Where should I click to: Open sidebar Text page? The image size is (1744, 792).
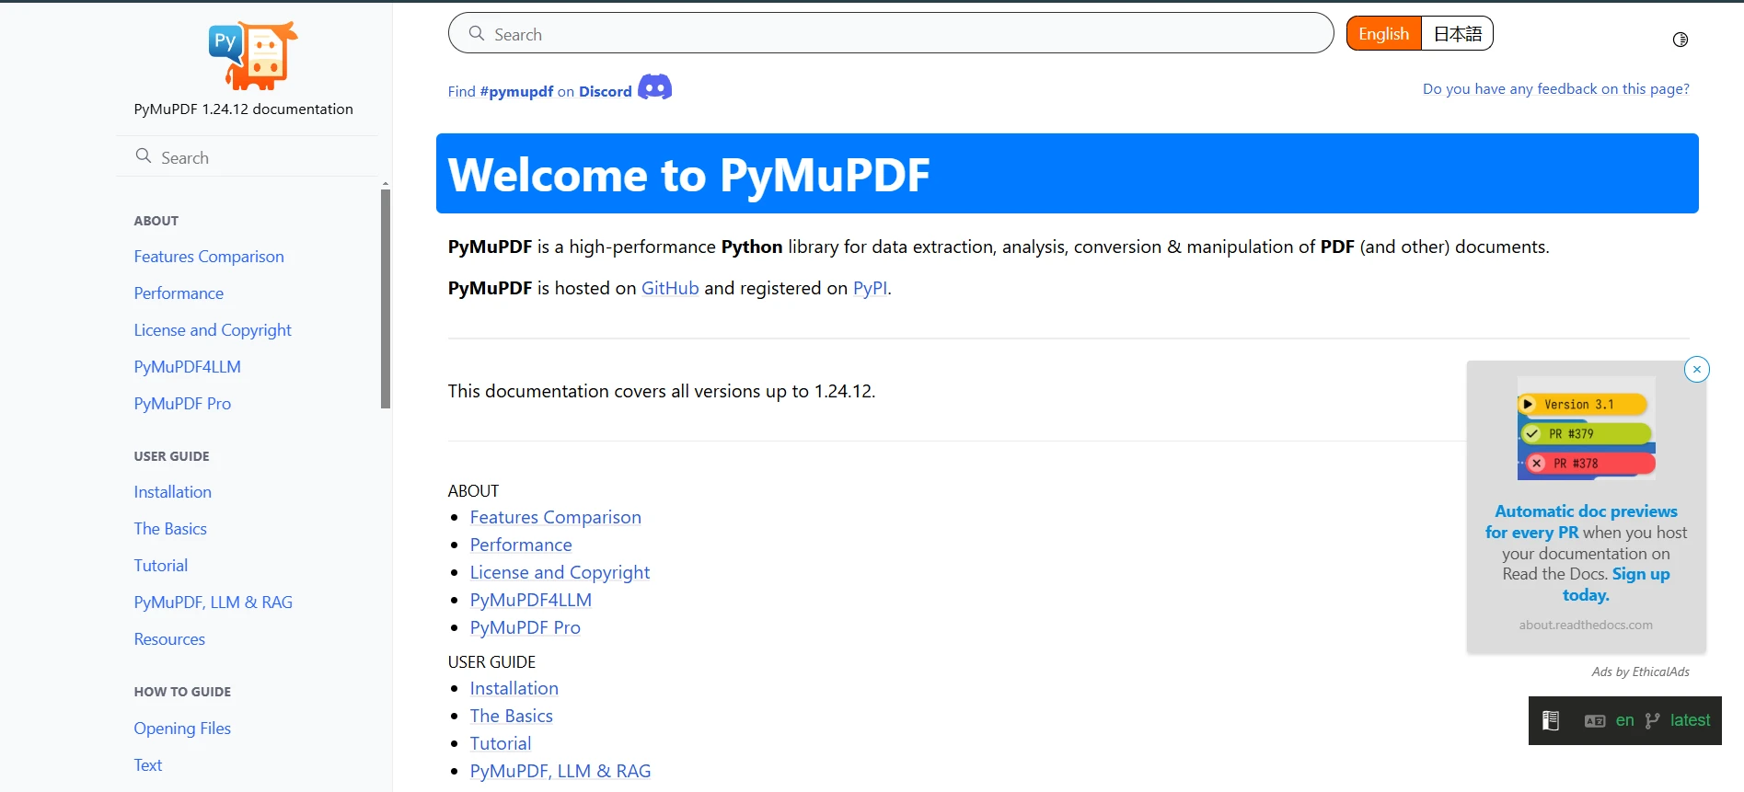click(x=147, y=765)
